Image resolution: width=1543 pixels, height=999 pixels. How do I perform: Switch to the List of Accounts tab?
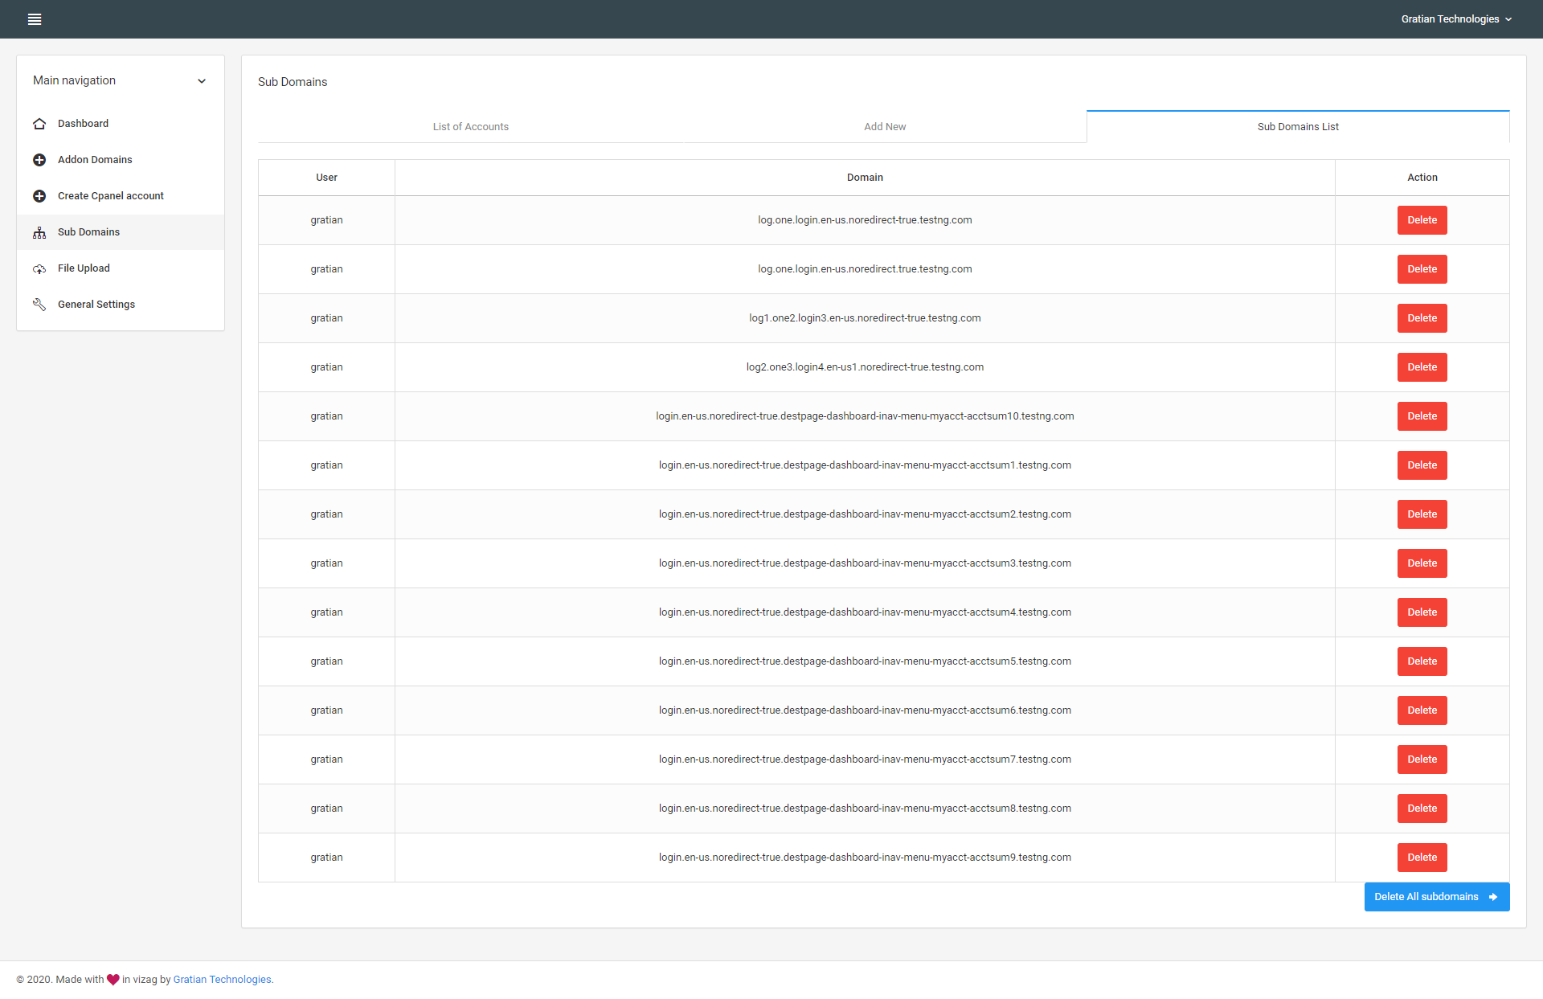470,127
